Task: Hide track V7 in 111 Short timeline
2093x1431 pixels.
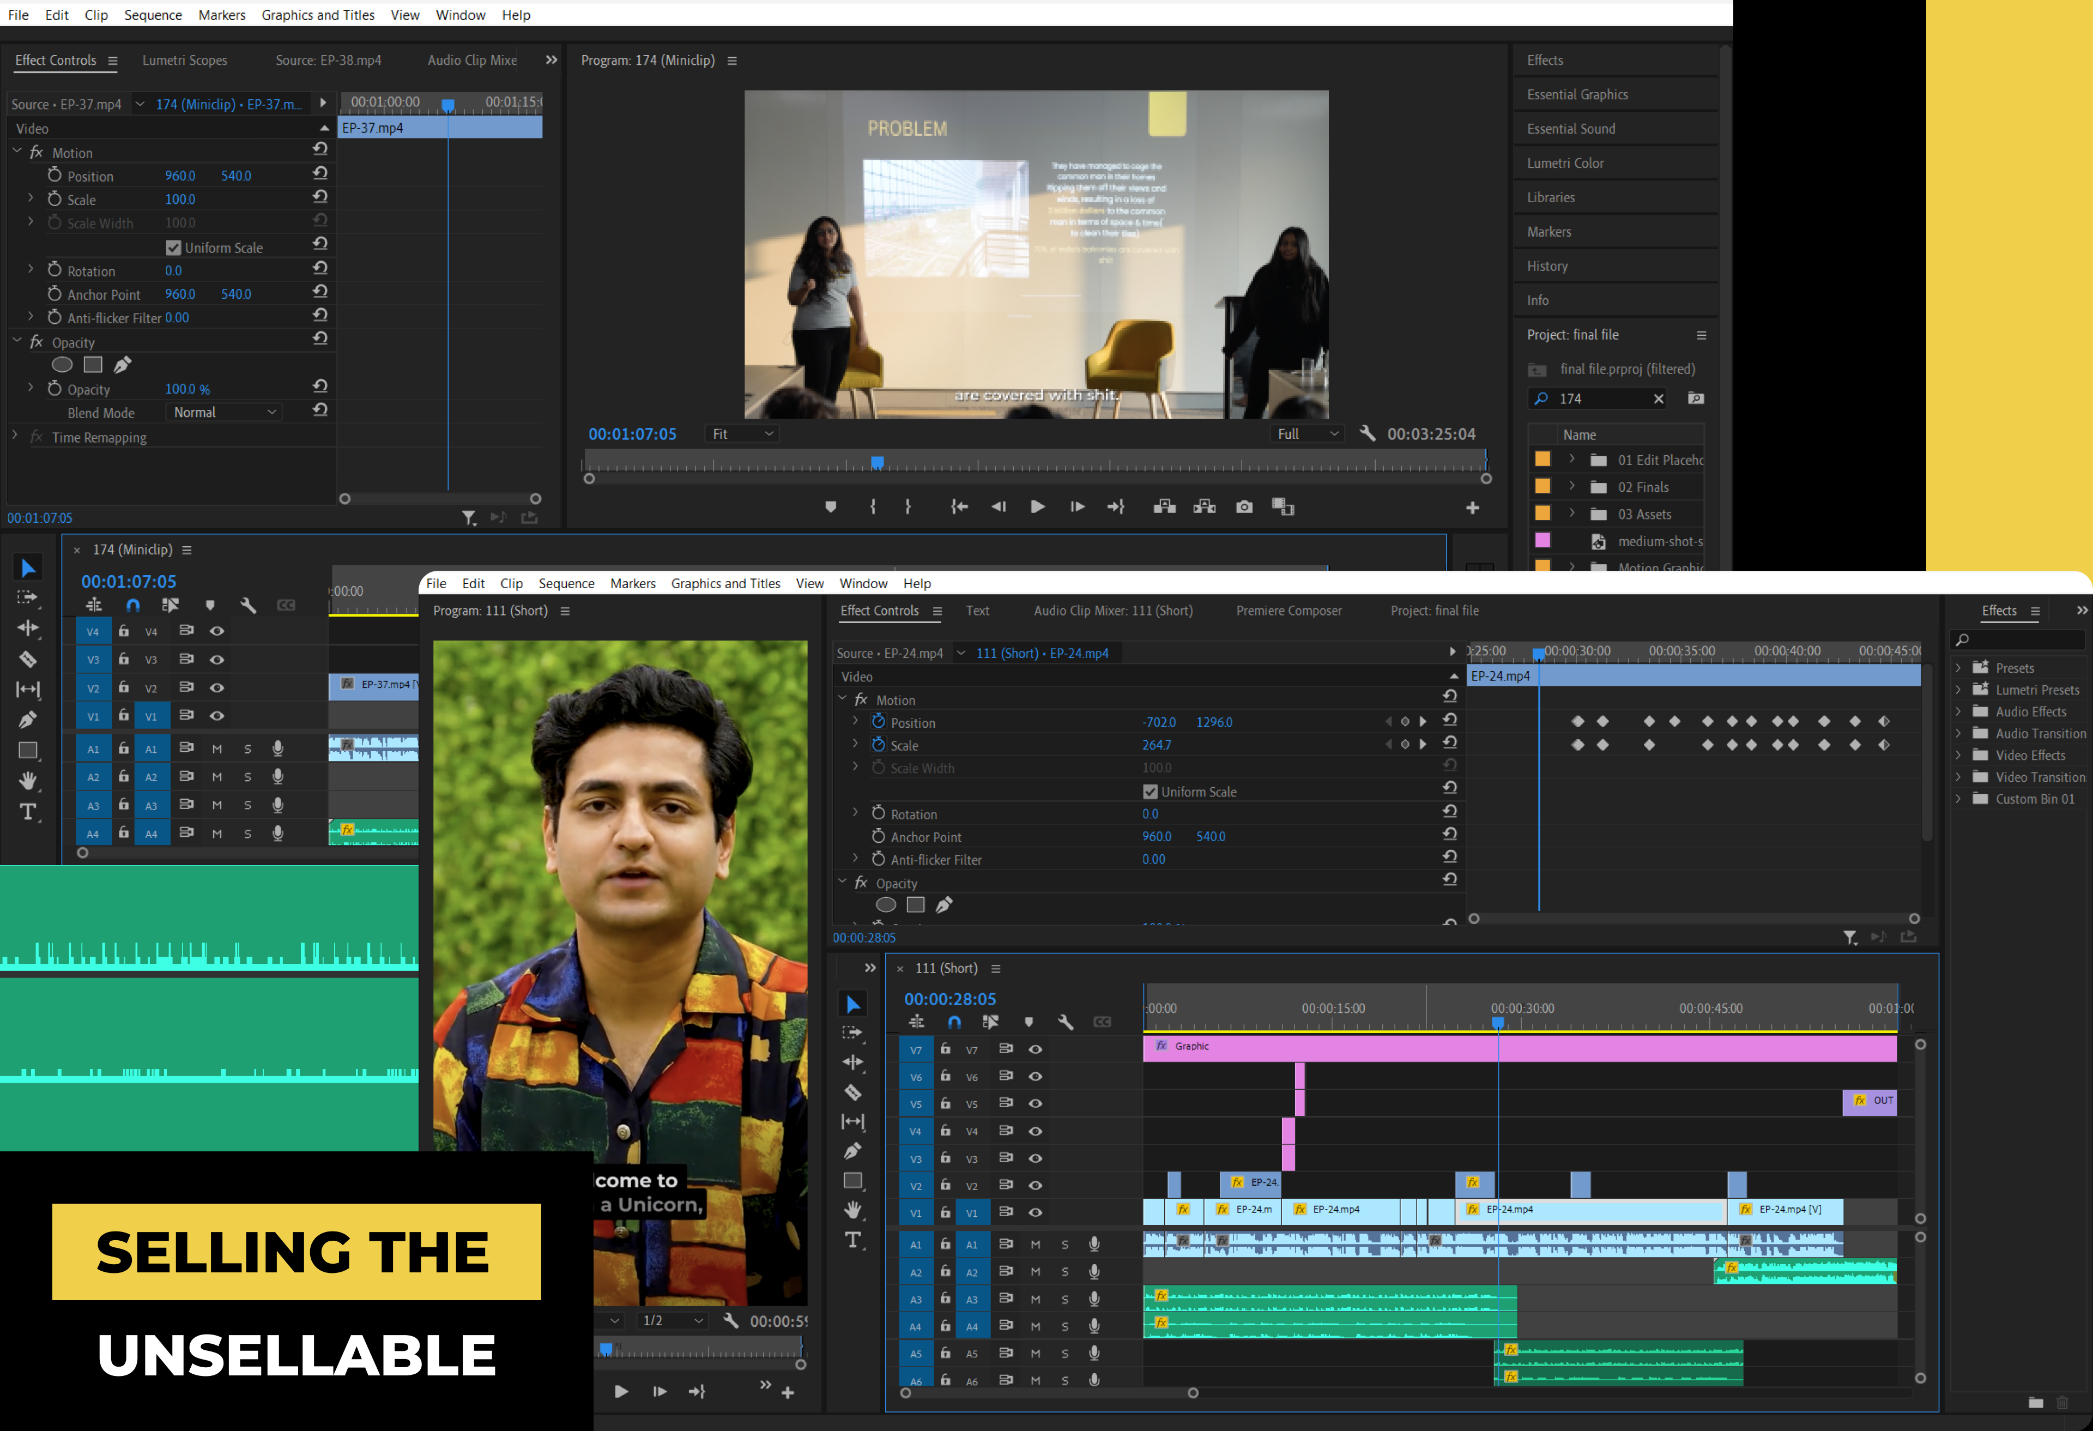Action: coord(1036,1049)
